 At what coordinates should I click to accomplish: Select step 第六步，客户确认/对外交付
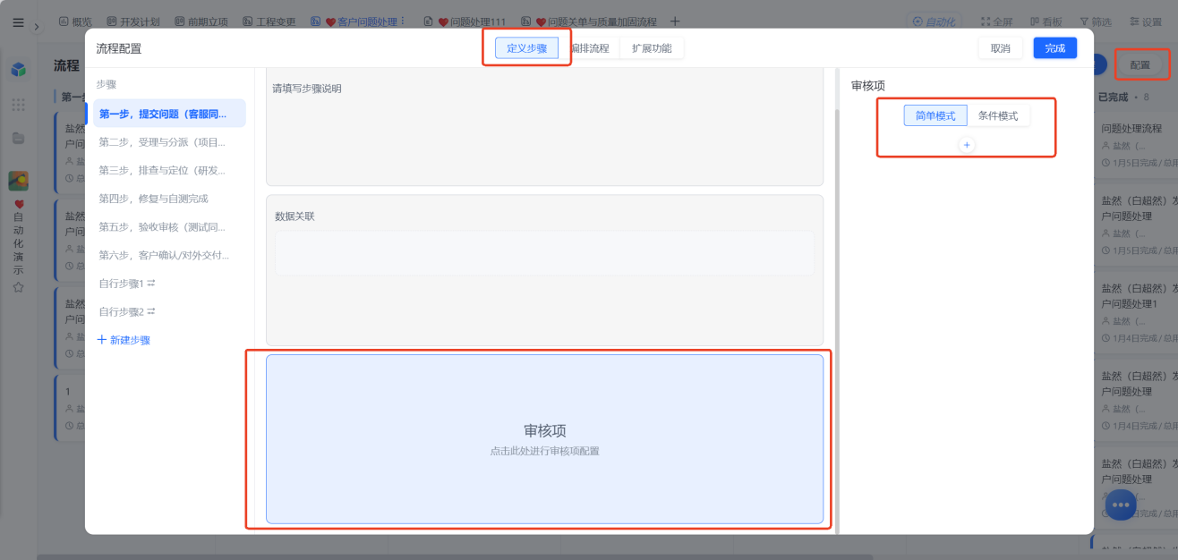[x=169, y=255]
